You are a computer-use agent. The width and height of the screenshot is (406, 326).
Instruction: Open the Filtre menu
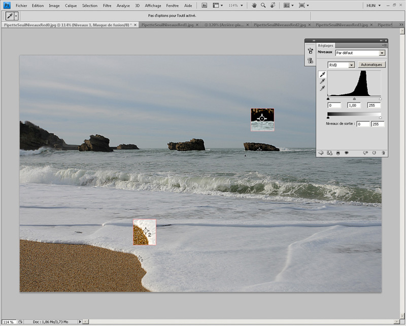click(x=107, y=6)
